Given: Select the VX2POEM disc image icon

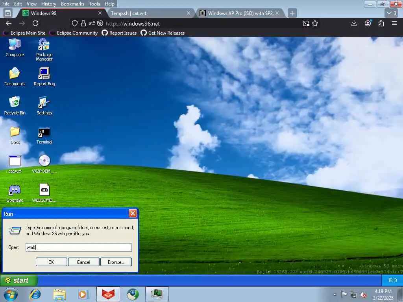Looking at the screenshot, I should pyautogui.click(x=44, y=164).
